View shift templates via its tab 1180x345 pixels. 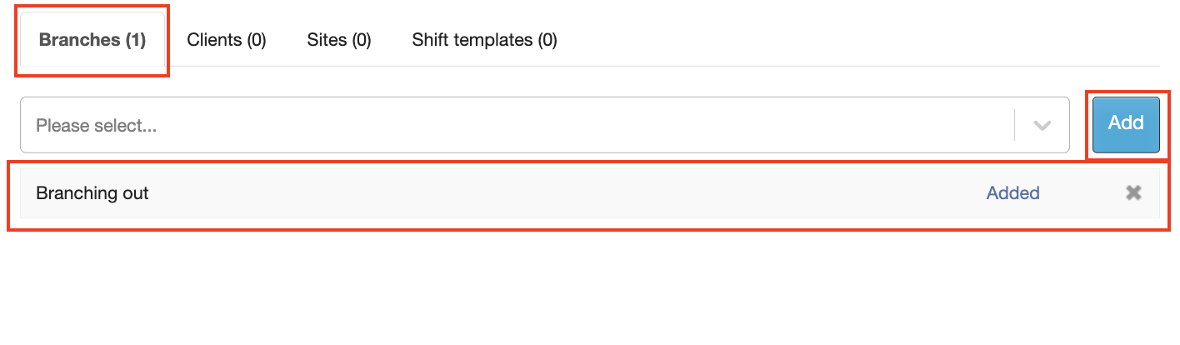pos(484,40)
